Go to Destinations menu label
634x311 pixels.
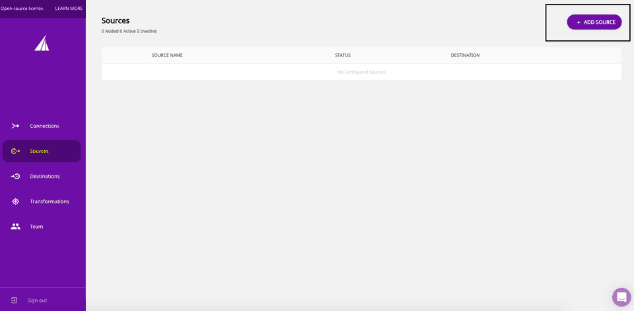pos(45,176)
